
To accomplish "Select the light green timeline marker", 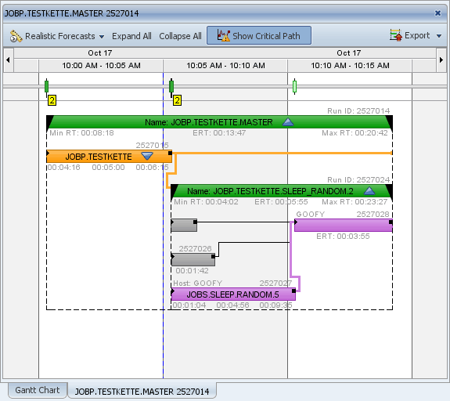I will [294, 86].
